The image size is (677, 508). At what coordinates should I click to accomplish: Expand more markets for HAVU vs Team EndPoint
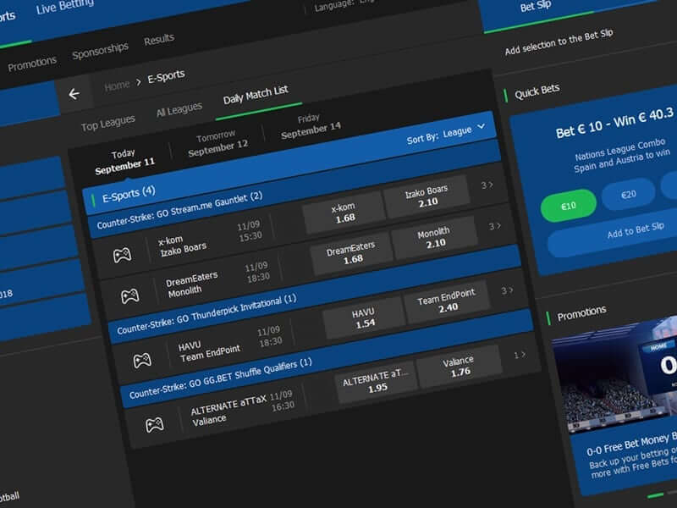(x=507, y=290)
